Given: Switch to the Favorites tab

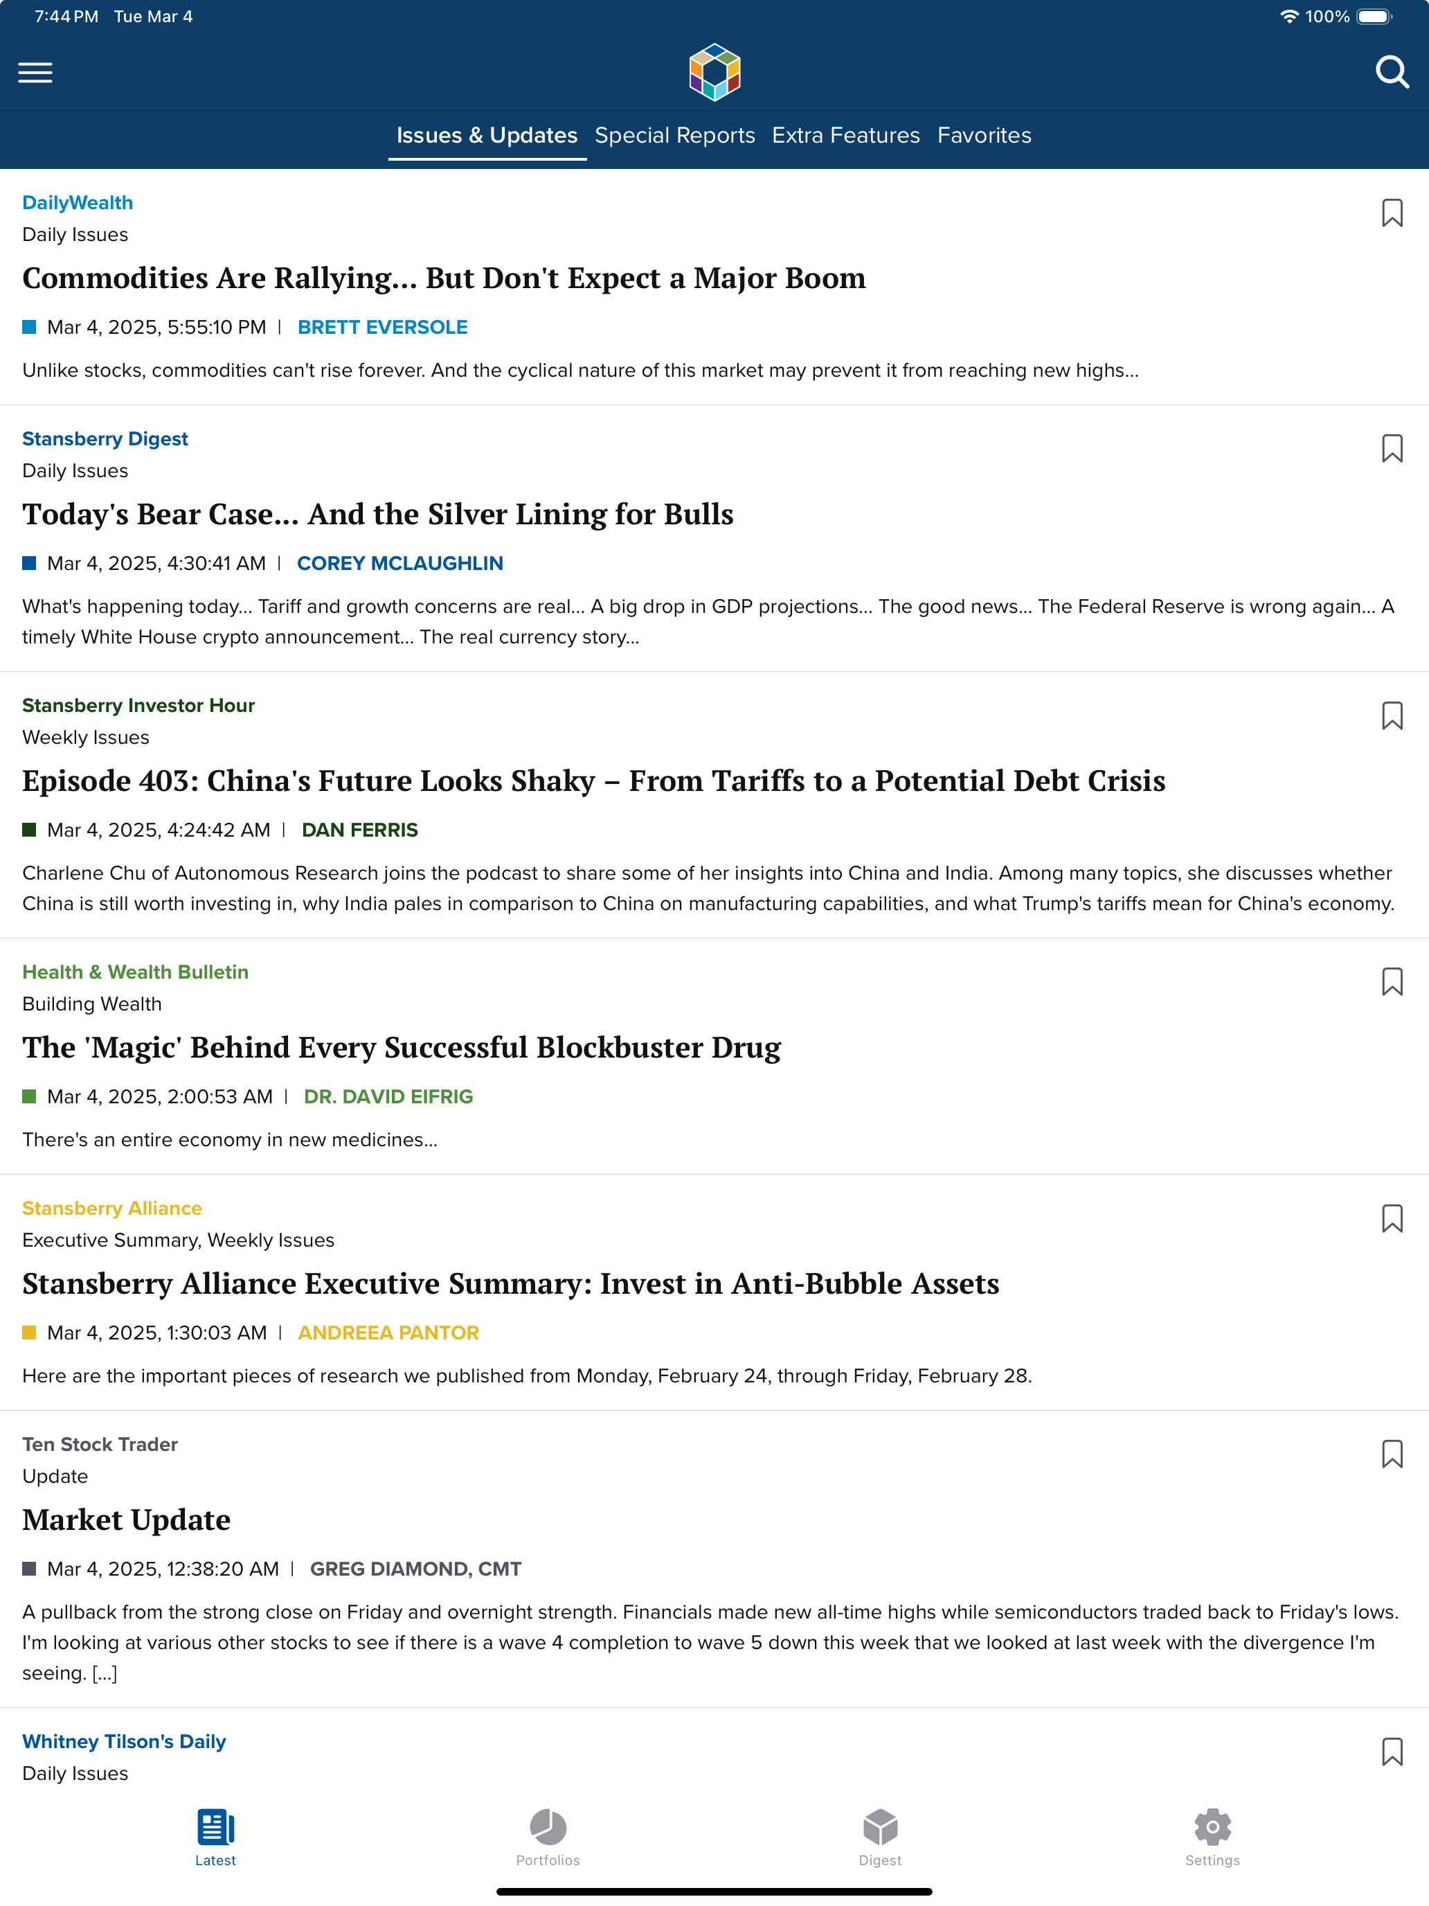Looking at the screenshot, I should (984, 135).
